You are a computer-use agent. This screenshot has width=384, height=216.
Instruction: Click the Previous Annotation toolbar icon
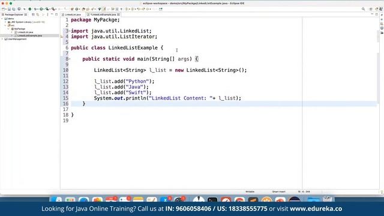click(133, 9)
